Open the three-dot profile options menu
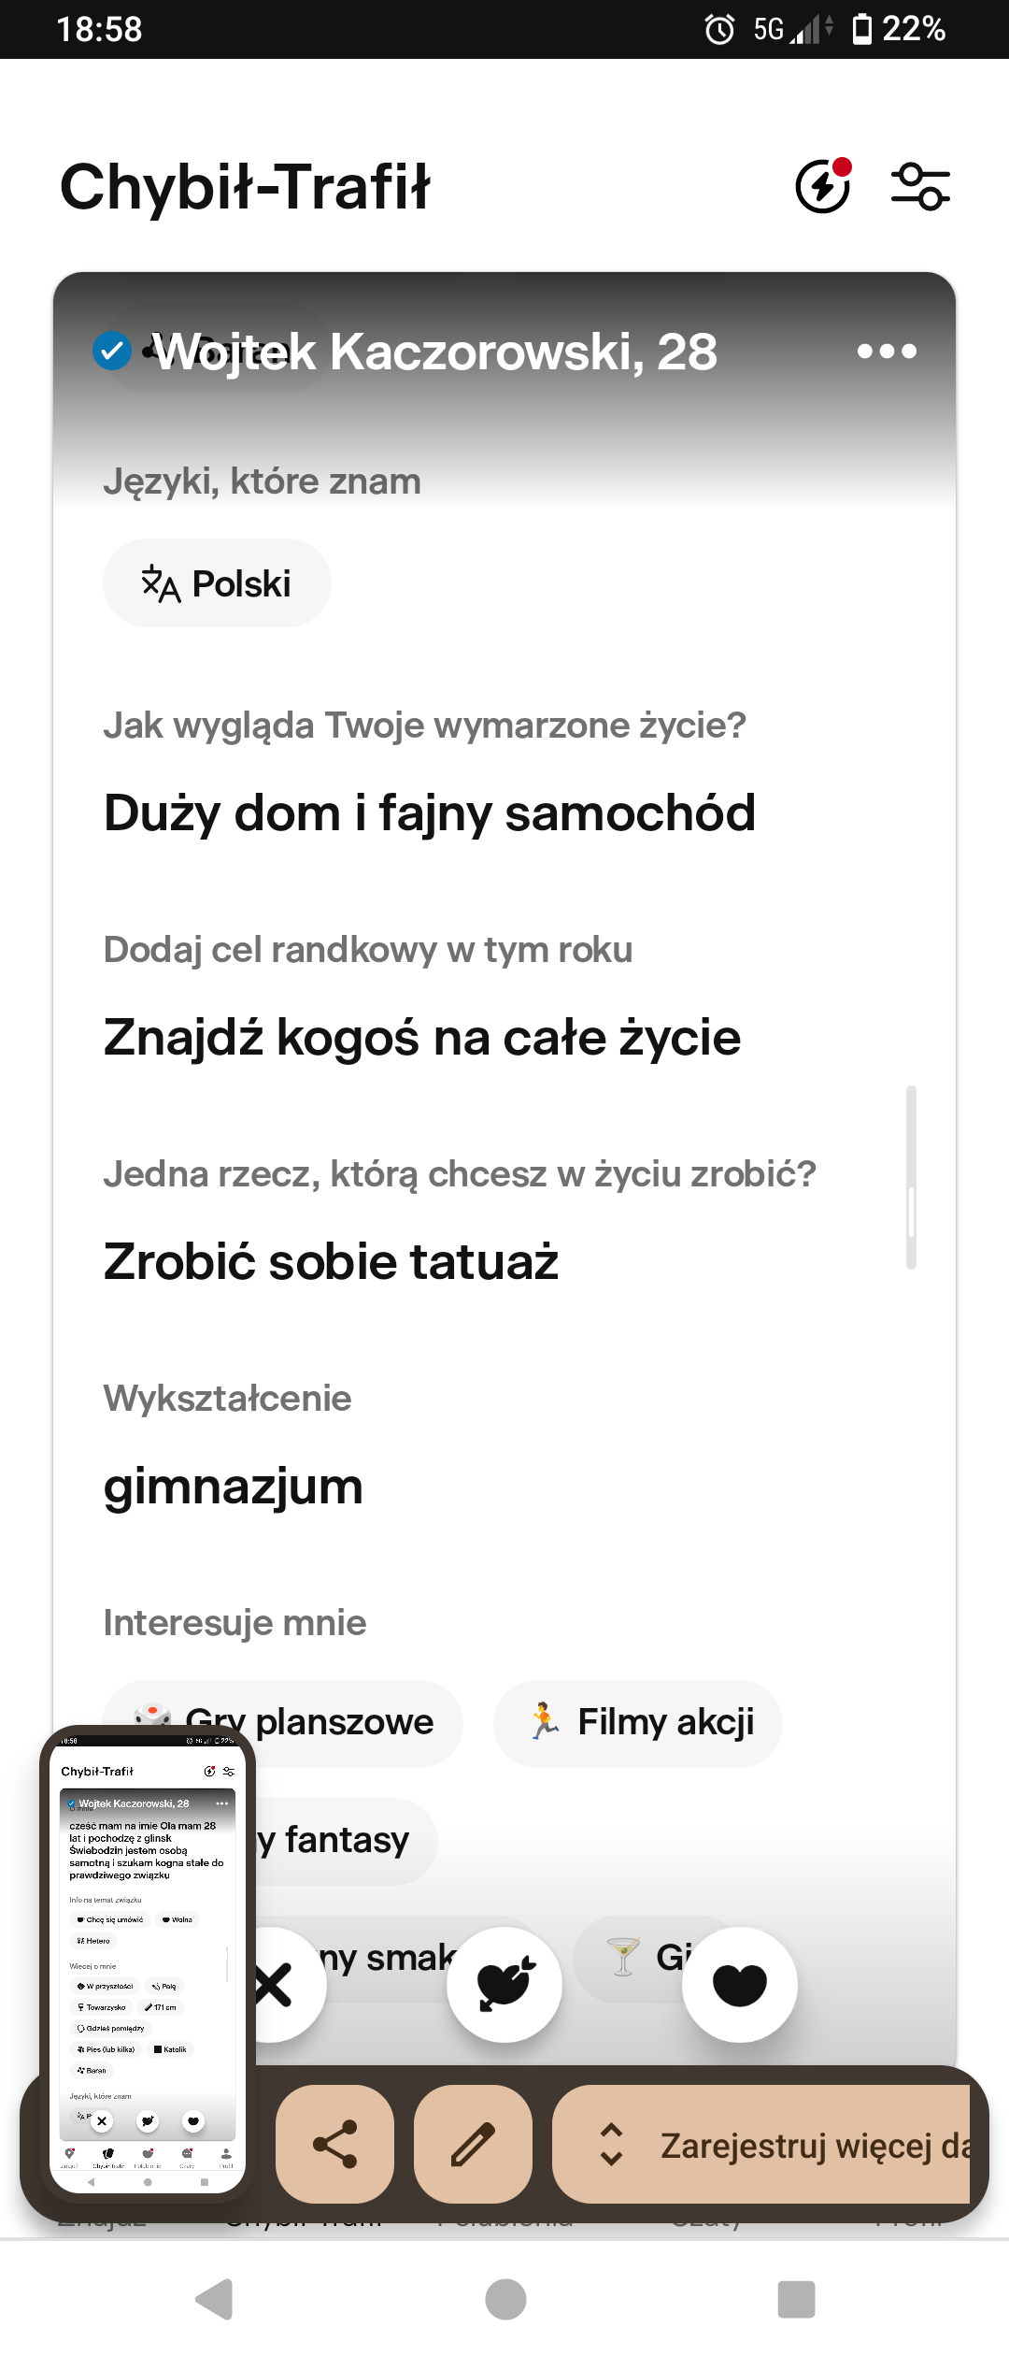 pyautogui.click(x=887, y=352)
